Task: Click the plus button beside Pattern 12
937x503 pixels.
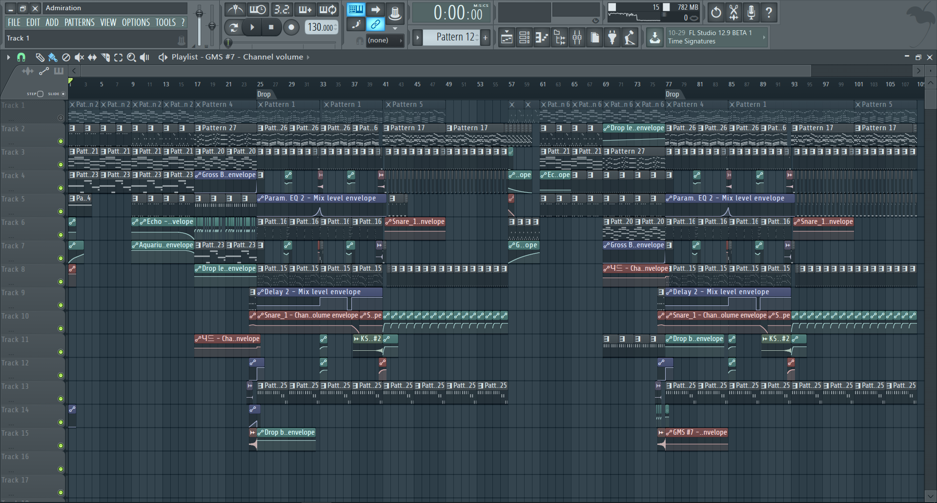Action: tap(485, 38)
